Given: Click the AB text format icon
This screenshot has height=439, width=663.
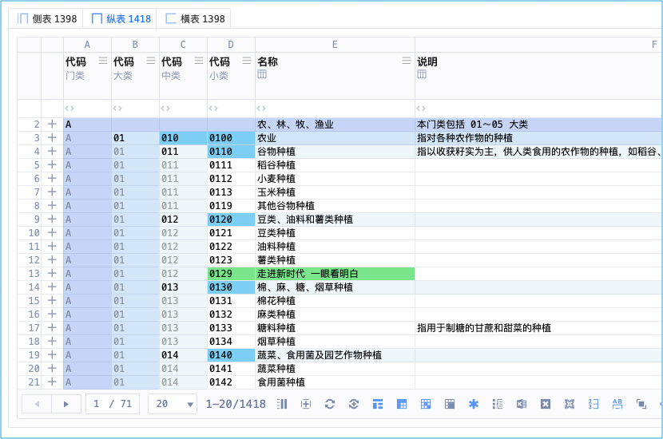Looking at the screenshot, I should (617, 404).
